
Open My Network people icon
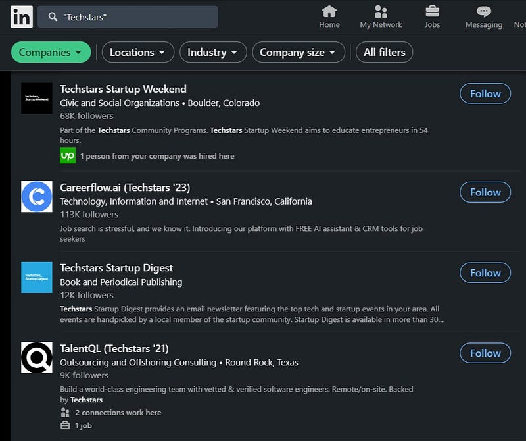381,11
